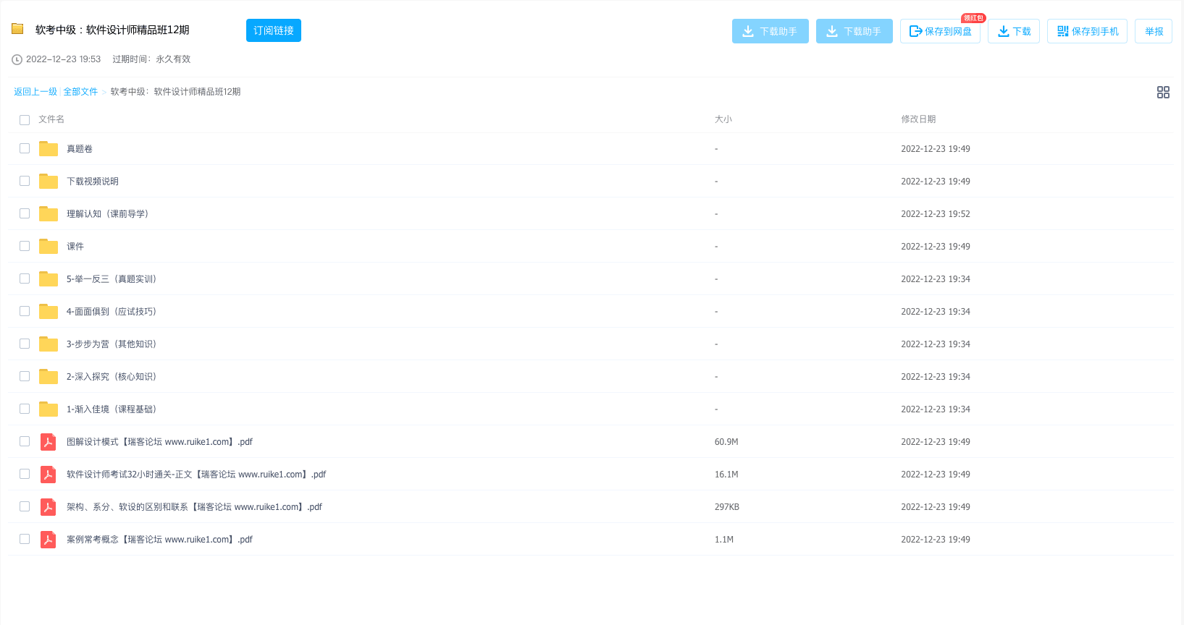Select checkbox for 课件 folder
This screenshot has width=1184, height=625.
25,246
